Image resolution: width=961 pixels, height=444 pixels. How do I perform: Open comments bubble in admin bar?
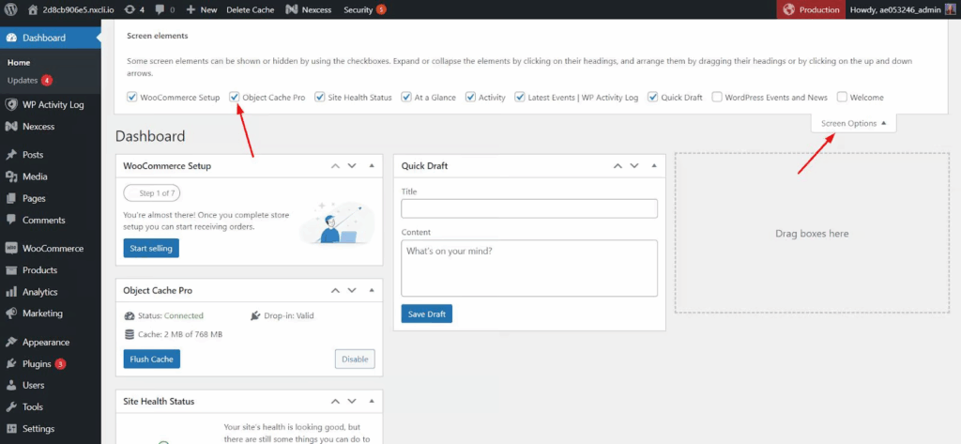pyautogui.click(x=165, y=9)
